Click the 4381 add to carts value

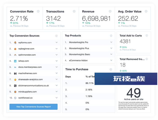click(x=125, y=41)
